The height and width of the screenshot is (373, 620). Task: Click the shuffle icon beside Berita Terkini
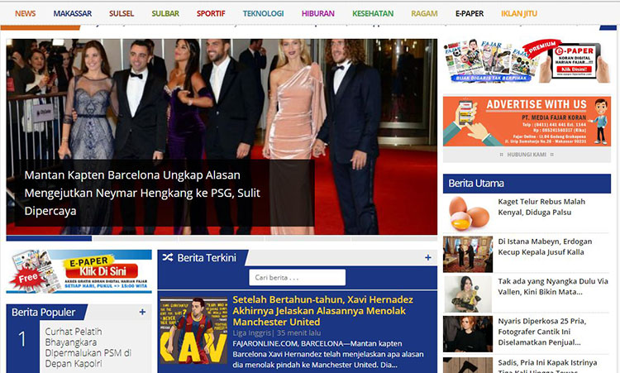coord(168,257)
